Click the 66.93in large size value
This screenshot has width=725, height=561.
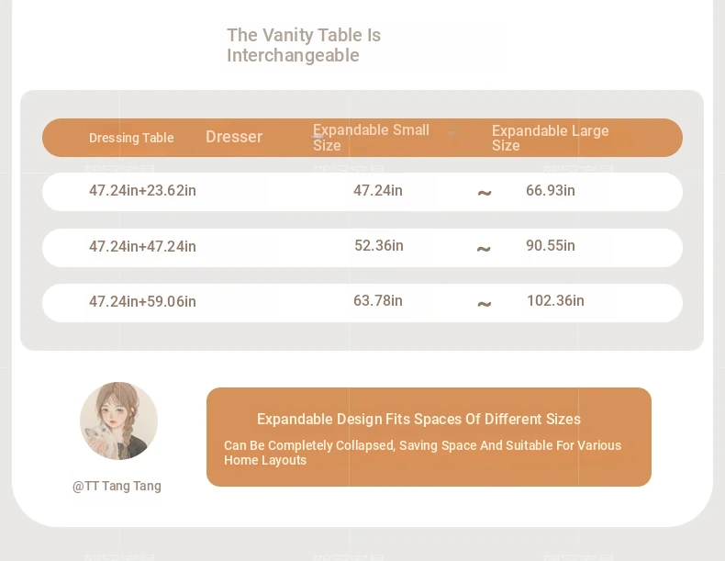coord(551,191)
